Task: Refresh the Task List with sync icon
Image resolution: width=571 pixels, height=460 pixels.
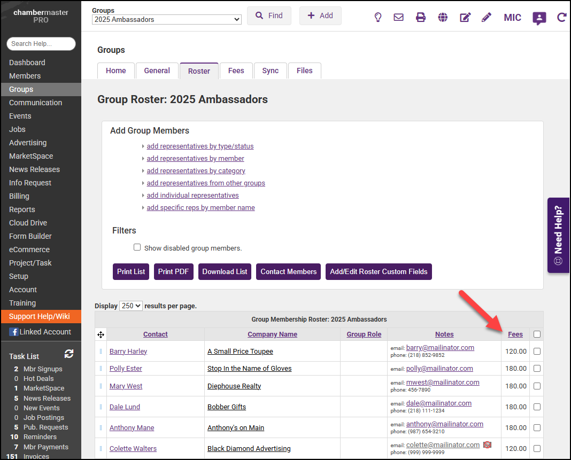Action: pyautogui.click(x=68, y=354)
